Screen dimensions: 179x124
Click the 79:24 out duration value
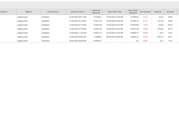[x=145, y=25]
